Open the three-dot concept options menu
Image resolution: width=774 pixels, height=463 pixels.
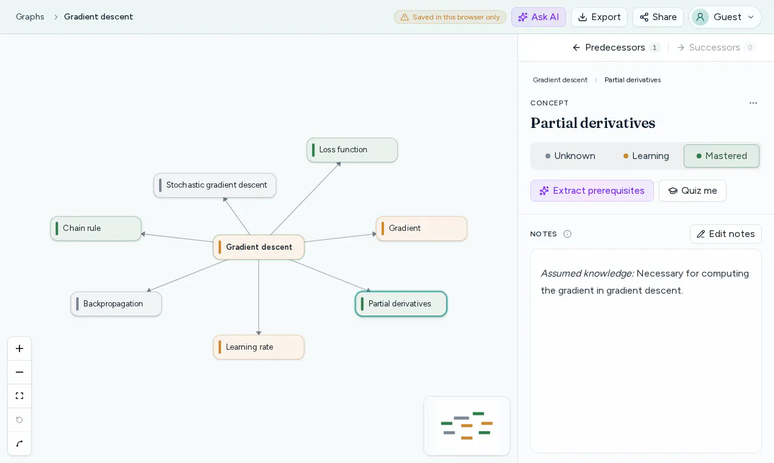753,103
